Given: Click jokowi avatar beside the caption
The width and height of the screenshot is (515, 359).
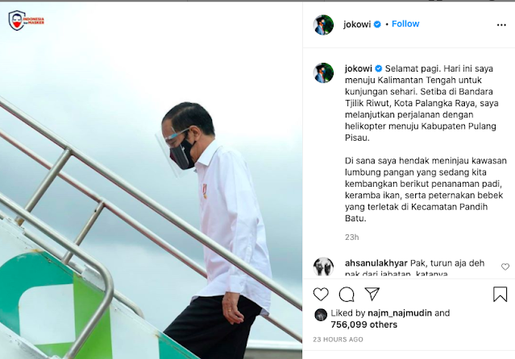Looking at the screenshot, I should click(323, 72).
